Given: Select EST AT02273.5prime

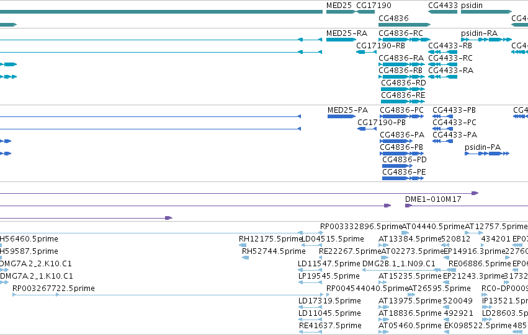Looking at the screenshot, I should (412, 251).
